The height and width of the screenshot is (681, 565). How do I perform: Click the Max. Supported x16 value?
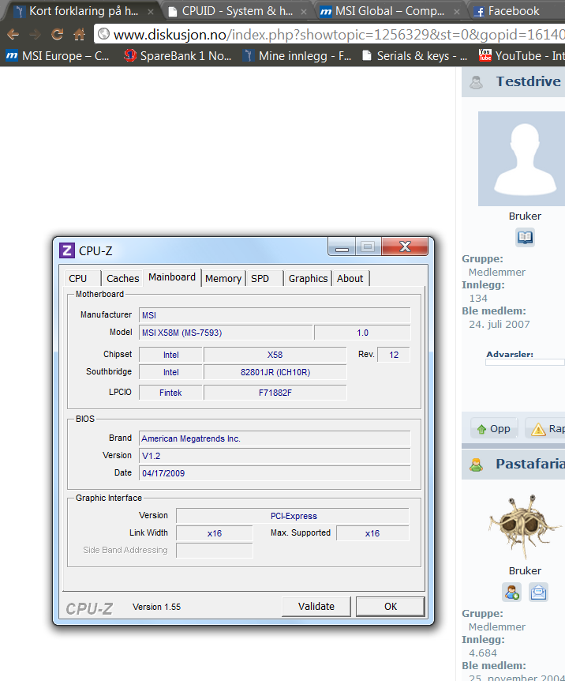[372, 533]
